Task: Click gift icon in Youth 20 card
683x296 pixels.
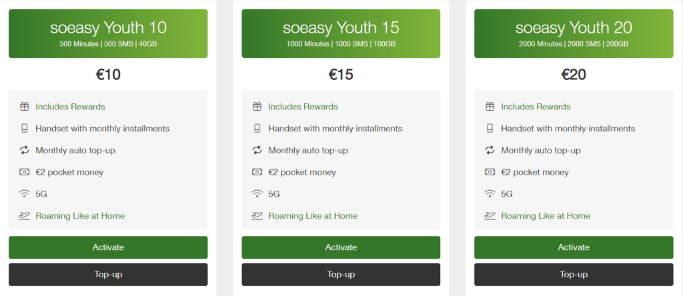Action: coord(490,107)
